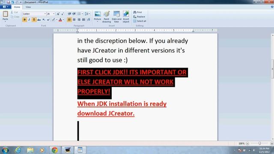Viewport: 274px width, 154px height.
Task: Toggle Italic formatting
Action: (x=29, y=20)
